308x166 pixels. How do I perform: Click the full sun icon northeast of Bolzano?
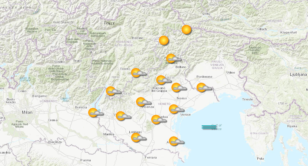164,40
